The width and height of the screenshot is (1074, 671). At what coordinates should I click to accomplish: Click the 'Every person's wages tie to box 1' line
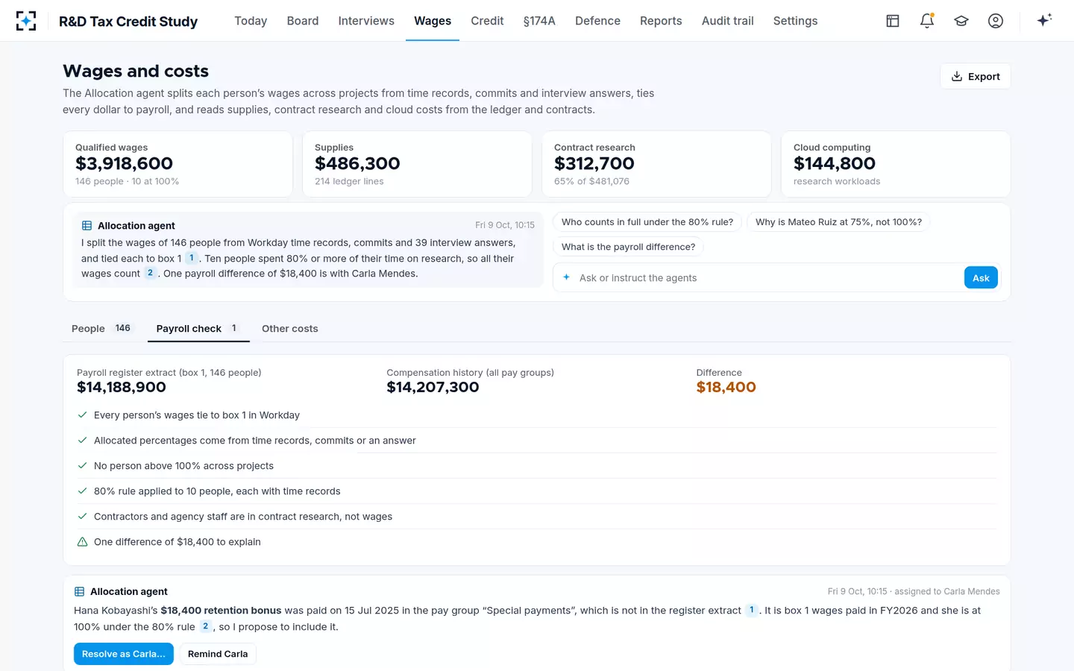coord(537,415)
